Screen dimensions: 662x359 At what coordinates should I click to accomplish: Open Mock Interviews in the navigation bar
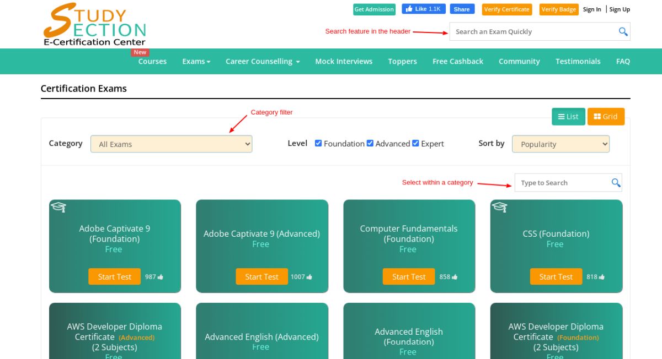[344, 62]
